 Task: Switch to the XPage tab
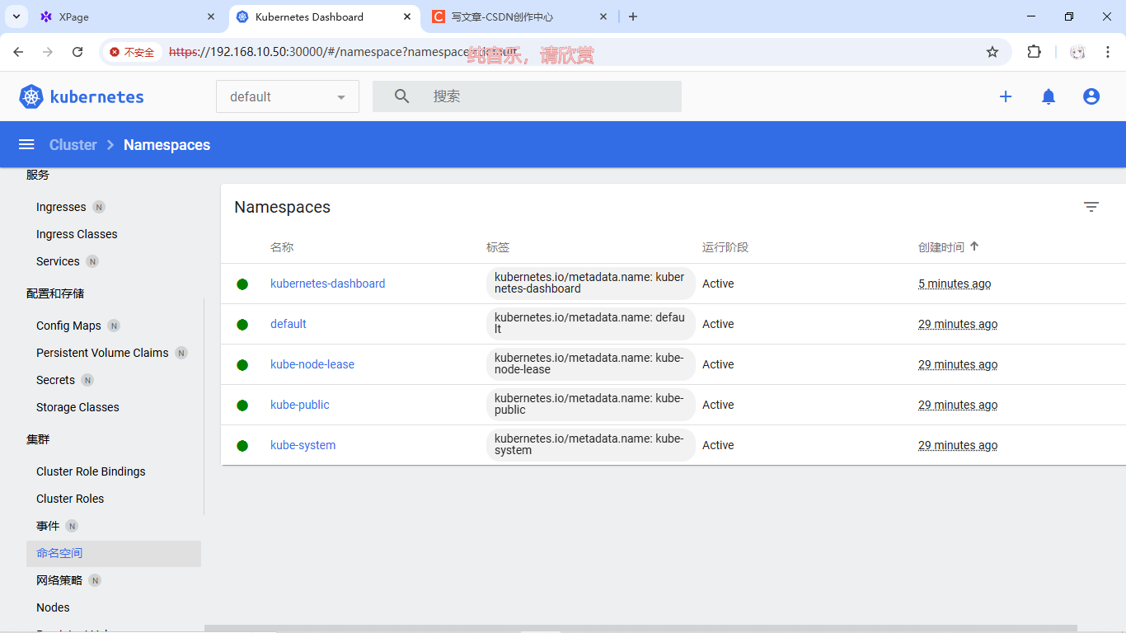pos(128,16)
